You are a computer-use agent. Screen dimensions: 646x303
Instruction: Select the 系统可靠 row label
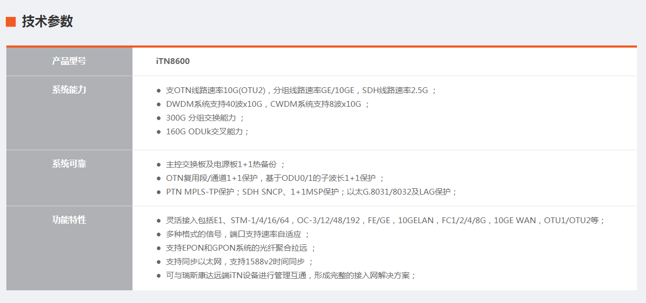[x=69, y=164]
